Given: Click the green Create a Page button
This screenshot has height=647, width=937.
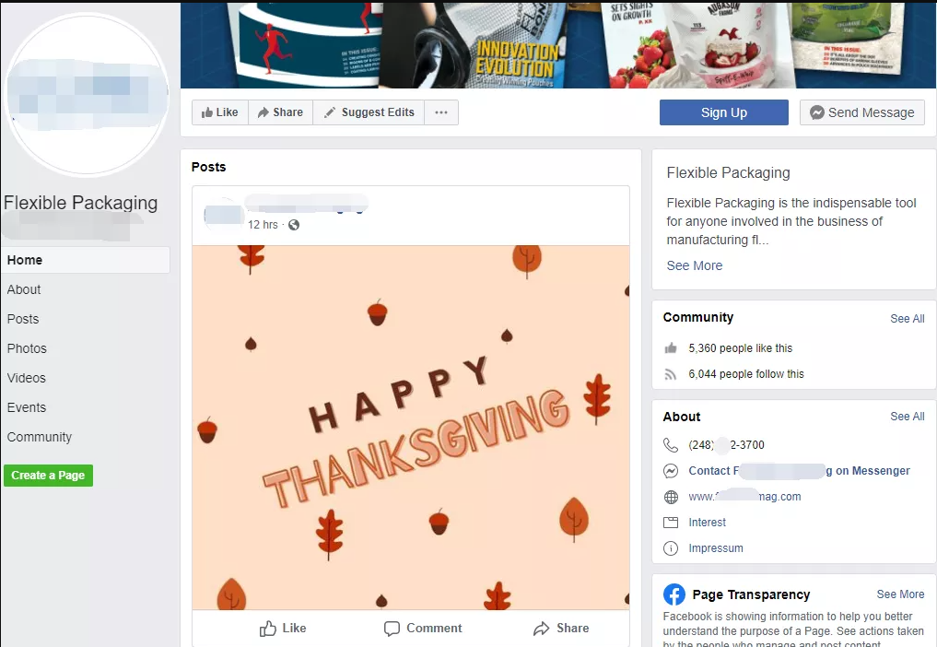Looking at the screenshot, I should click(x=49, y=476).
